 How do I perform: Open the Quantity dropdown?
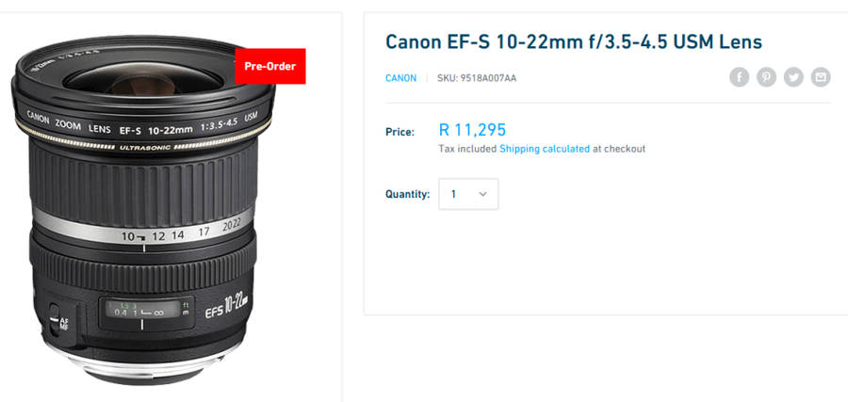click(x=468, y=194)
